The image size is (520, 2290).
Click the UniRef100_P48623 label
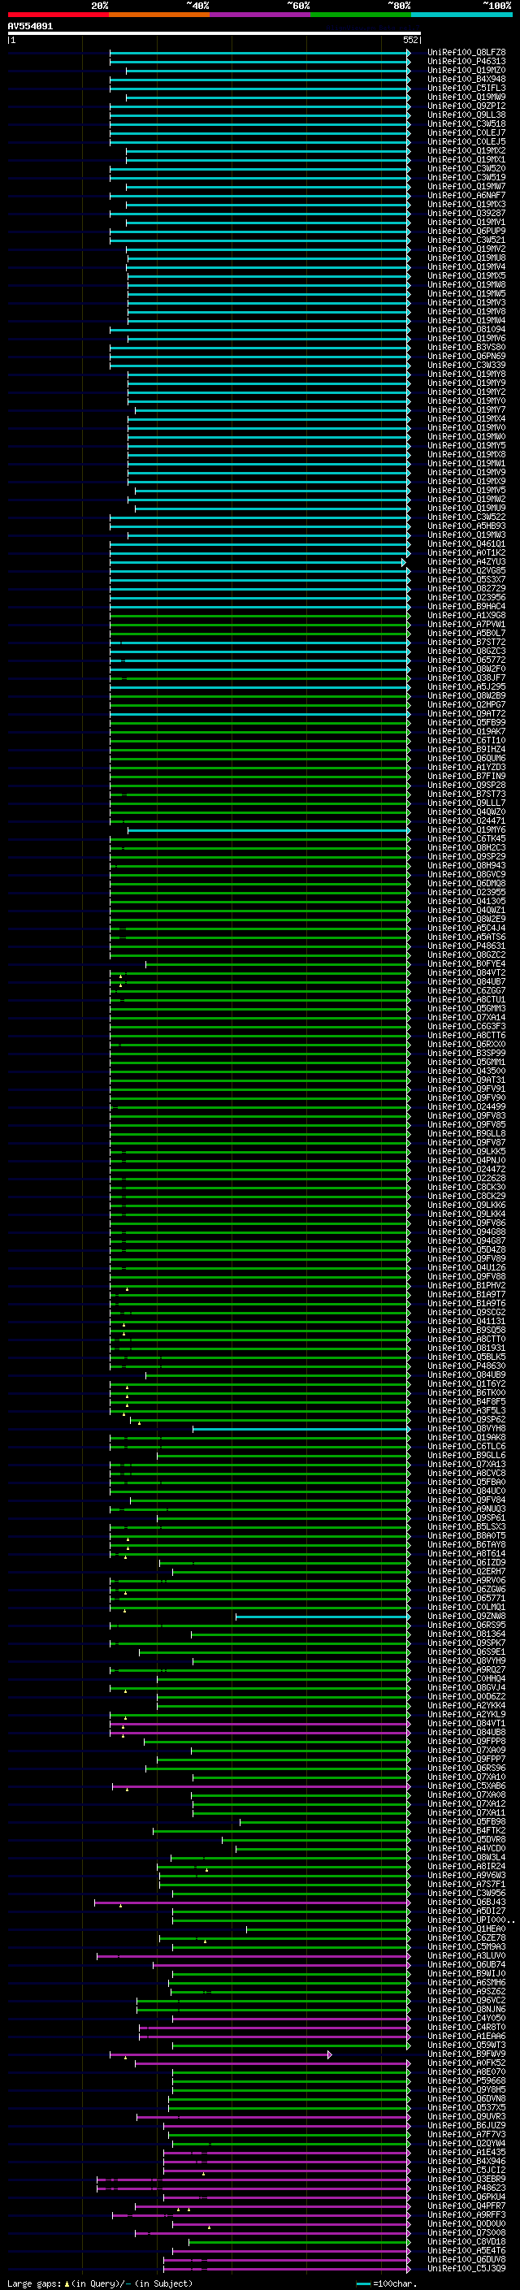coord(466,2188)
